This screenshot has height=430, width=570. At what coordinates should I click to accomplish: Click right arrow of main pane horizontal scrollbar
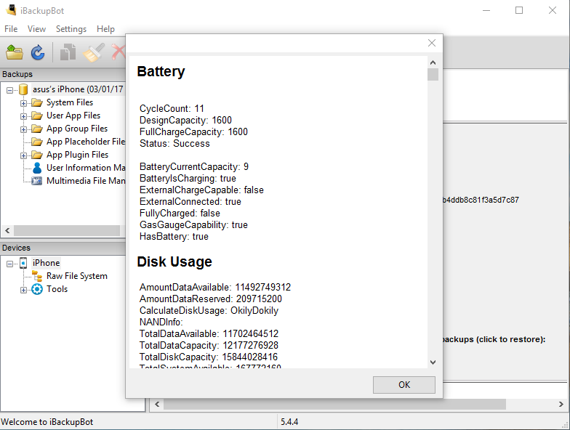click(561, 404)
